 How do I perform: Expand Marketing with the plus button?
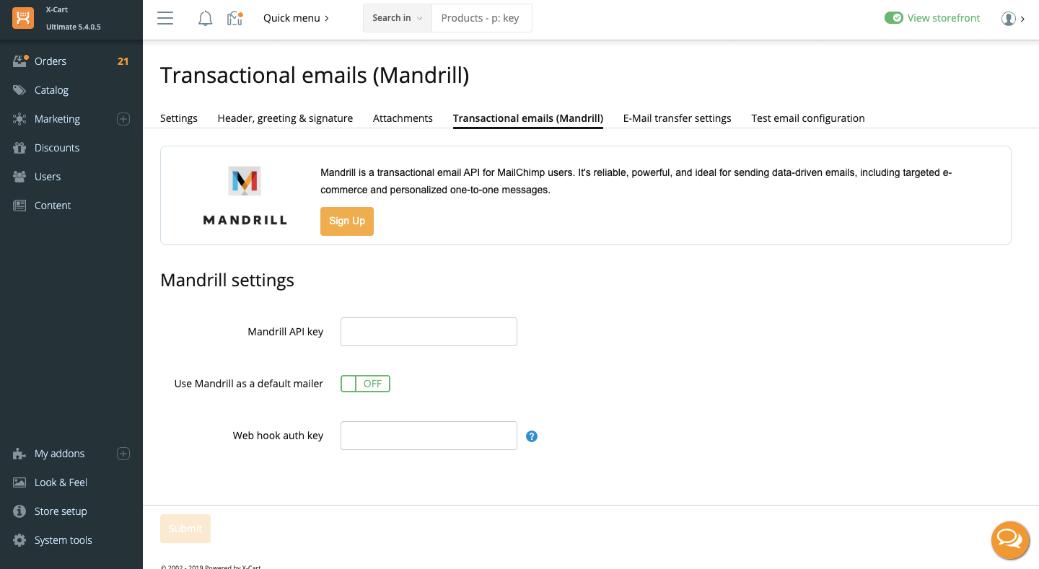point(123,119)
